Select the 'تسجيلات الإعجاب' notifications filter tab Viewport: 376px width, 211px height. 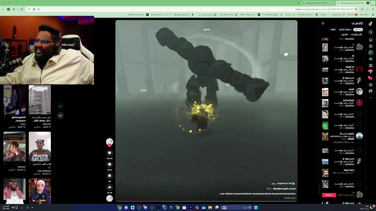345,30
